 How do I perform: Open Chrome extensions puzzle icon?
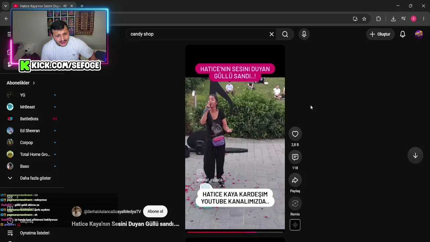tap(379, 19)
